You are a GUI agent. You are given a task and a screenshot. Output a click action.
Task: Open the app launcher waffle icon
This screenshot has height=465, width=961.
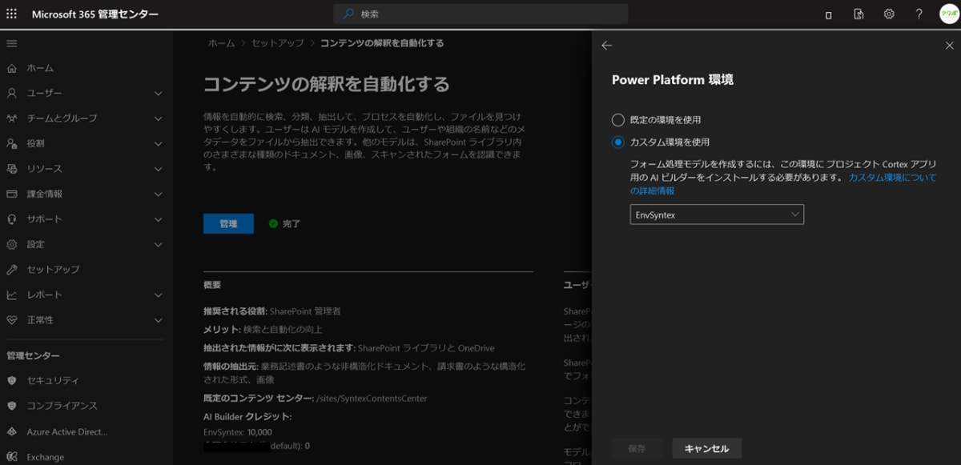tap(11, 14)
